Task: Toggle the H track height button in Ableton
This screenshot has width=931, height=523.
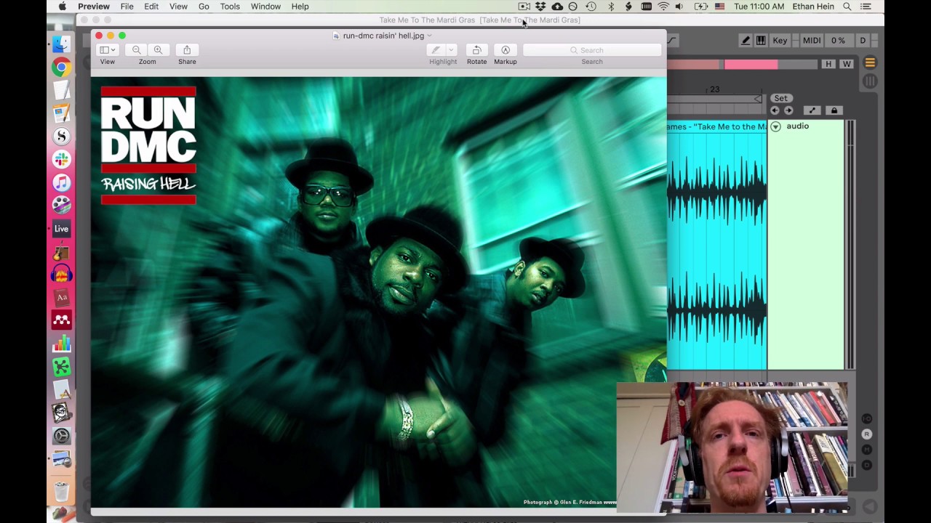Action: (828, 65)
